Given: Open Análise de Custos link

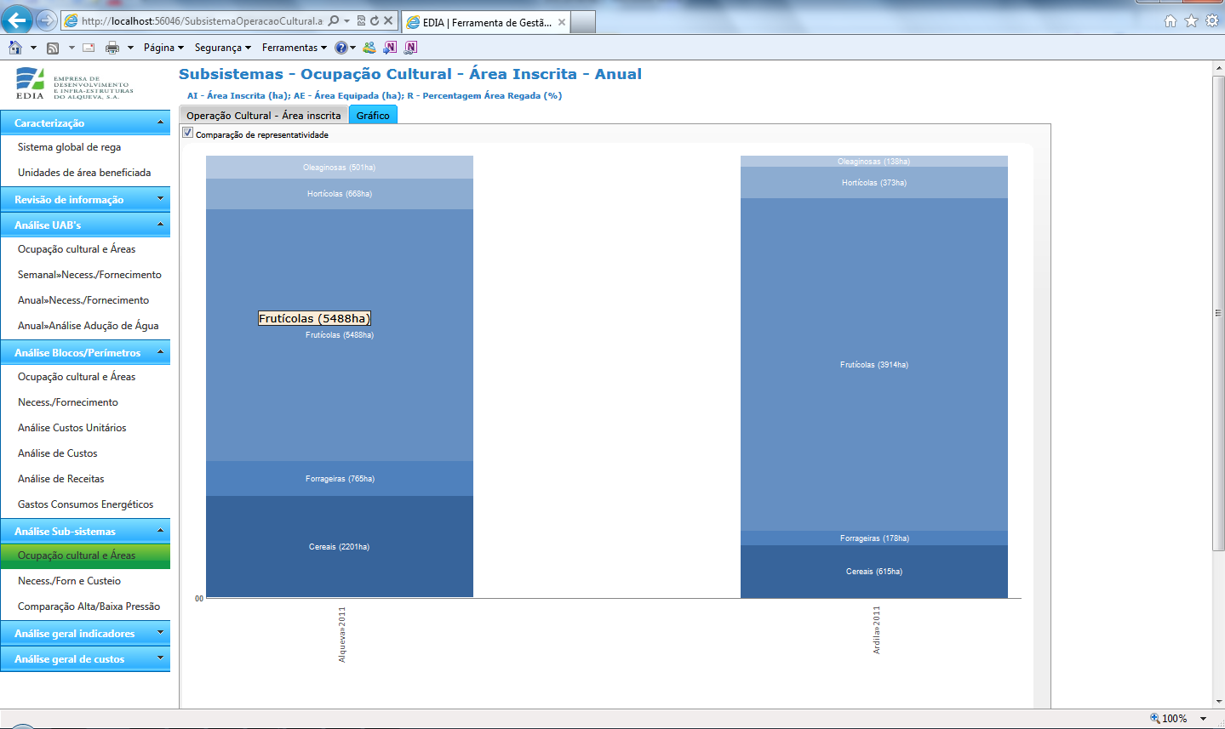Looking at the screenshot, I should tap(57, 453).
